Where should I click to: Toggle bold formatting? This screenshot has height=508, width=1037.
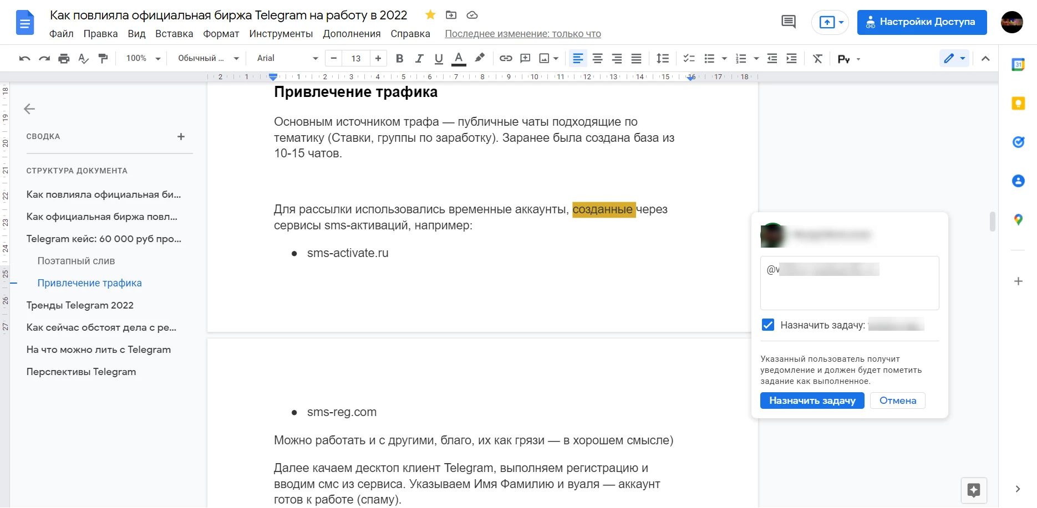tap(399, 59)
